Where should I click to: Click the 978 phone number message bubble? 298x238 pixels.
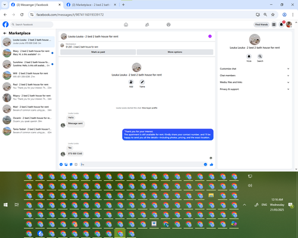tap(75, 154)
